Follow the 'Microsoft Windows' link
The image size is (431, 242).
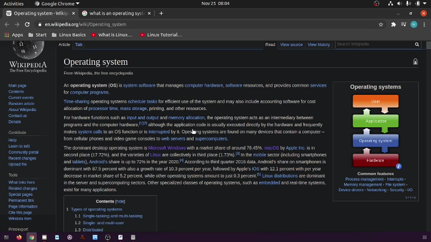point(167,148)
